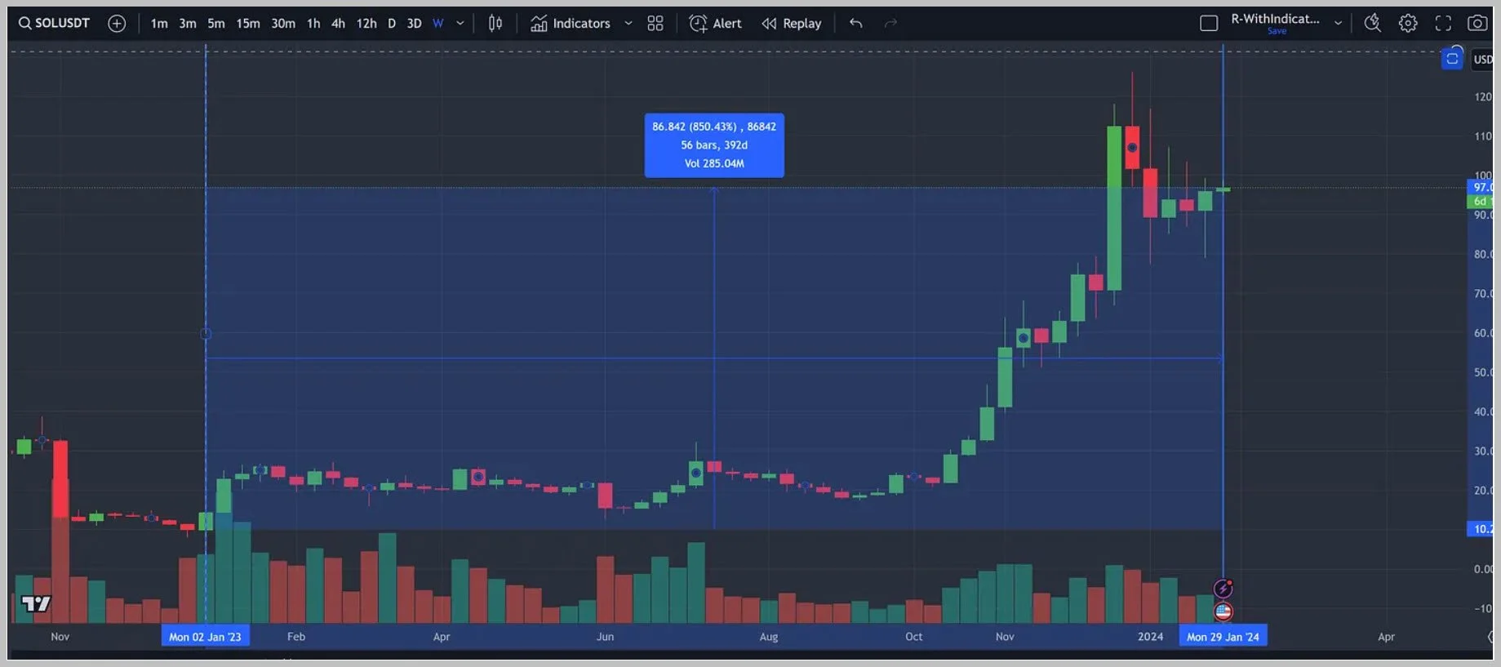This screenshot has height=667, width=1501.
Task: Click the Mon 29 Jan '24 date label
Action: [1223, 637]
